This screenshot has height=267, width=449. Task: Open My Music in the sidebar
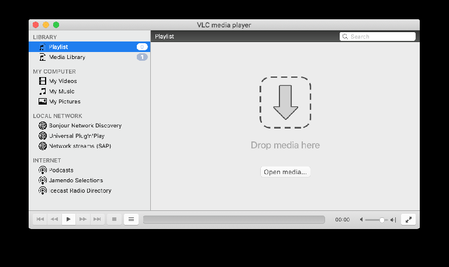click(x=89, y=91)
